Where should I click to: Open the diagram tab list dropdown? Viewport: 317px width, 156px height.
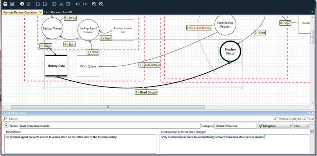[313, 12]
